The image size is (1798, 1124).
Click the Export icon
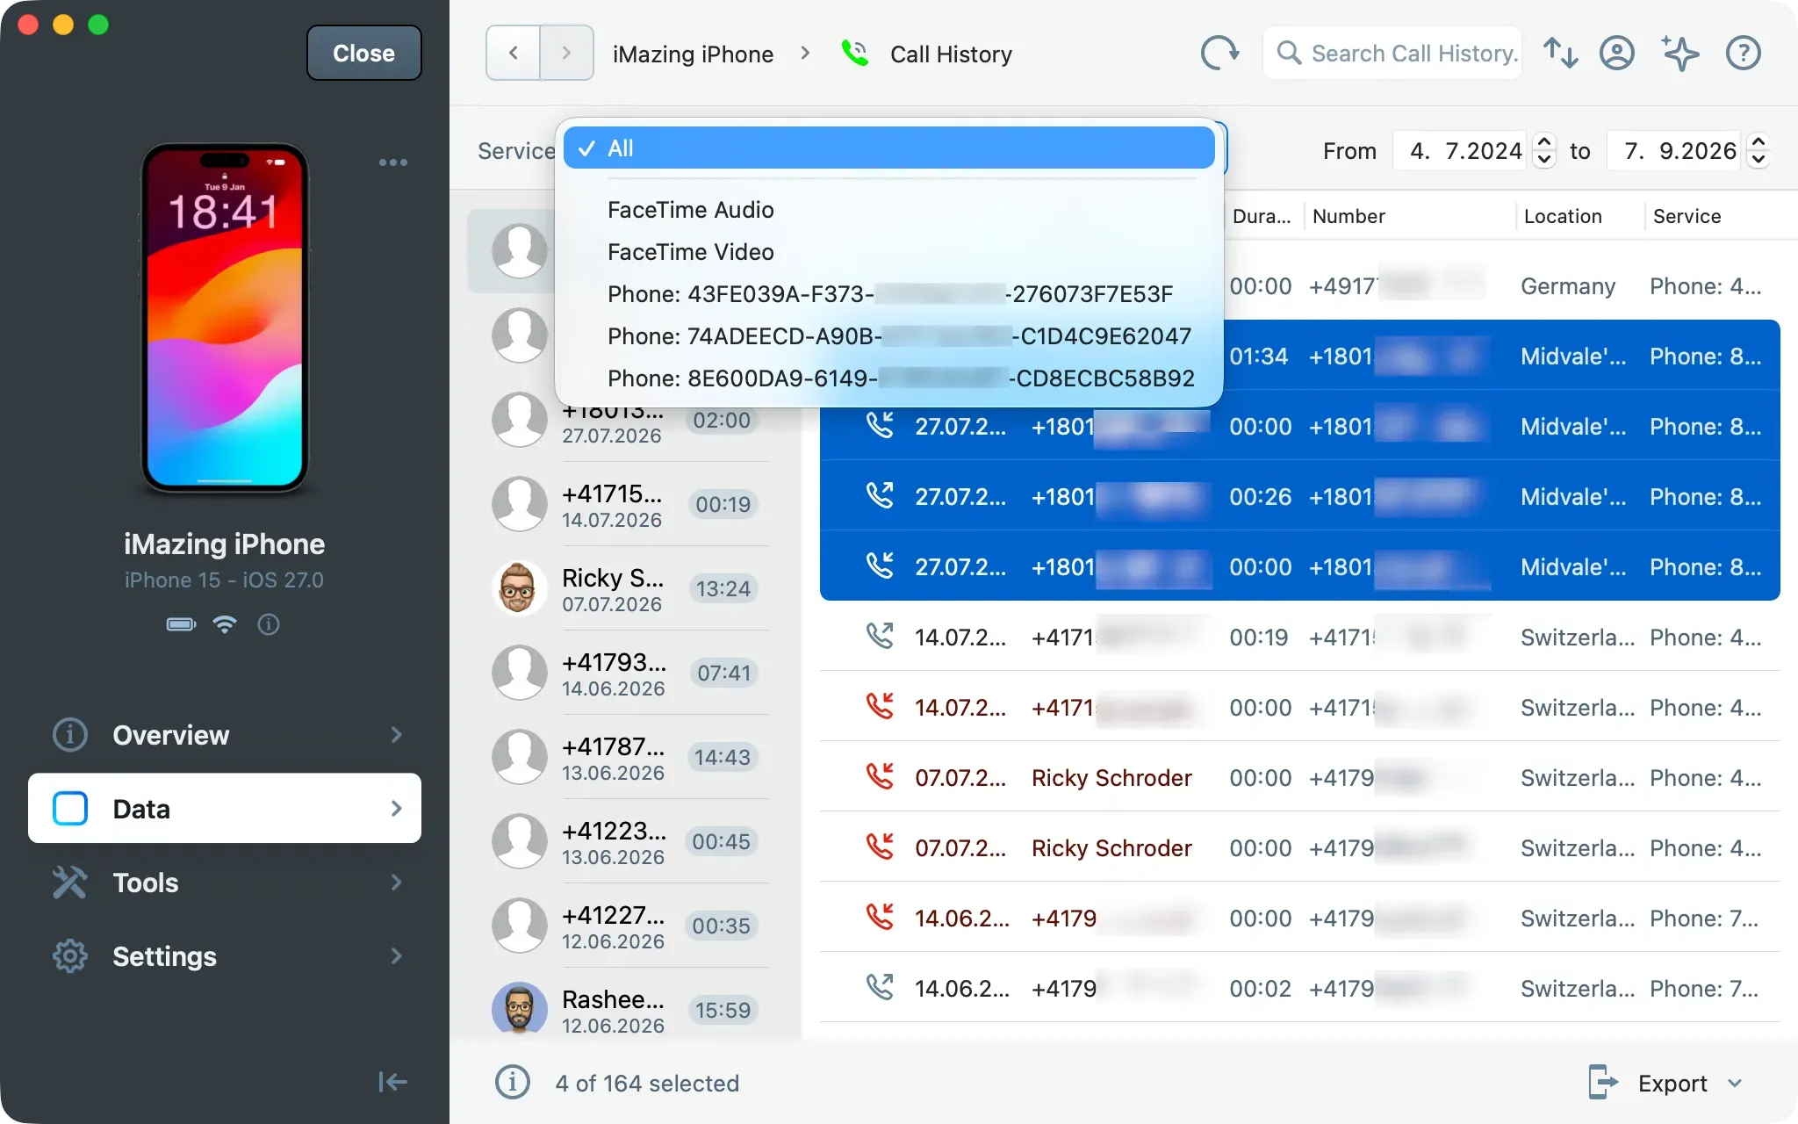pyautogui.click(x=1602, y=1083)
